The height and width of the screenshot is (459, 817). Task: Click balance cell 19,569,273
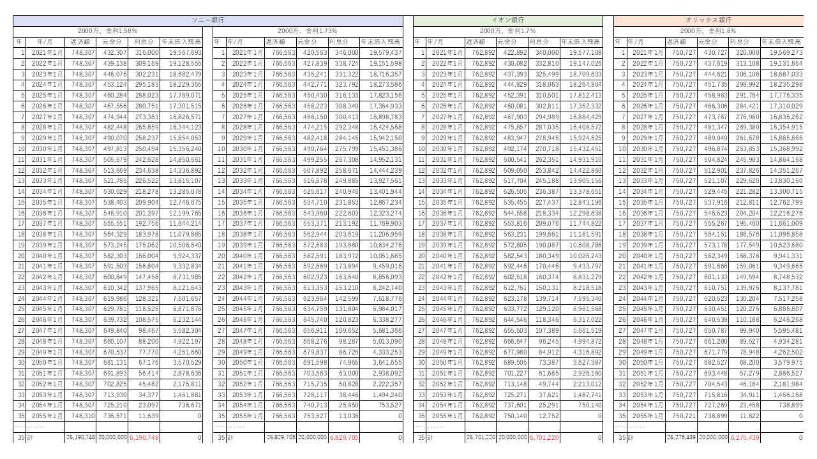point(783,52)
